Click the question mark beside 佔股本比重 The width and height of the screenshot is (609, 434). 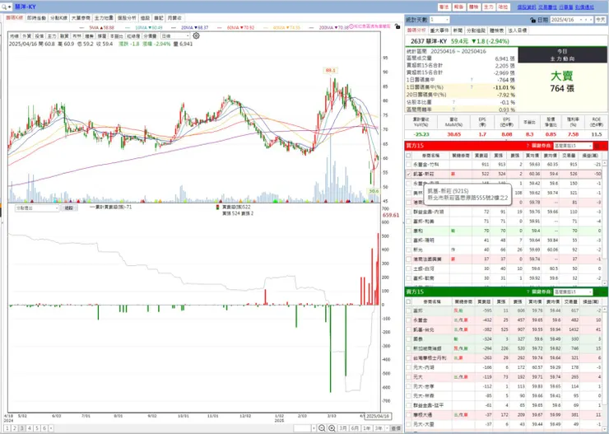click(453, 102)
